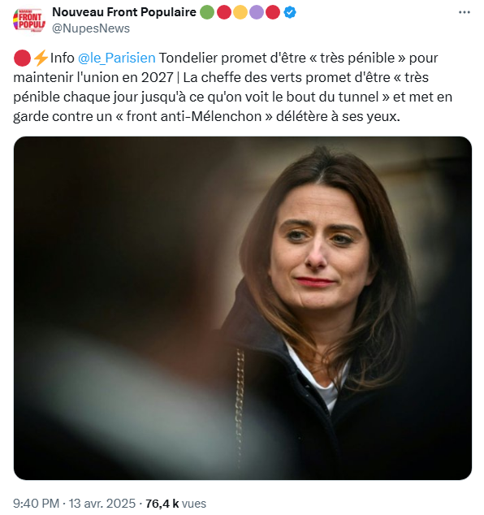
Task: Open the @le_Parisien mention link
Action: [x=117, y=58]
